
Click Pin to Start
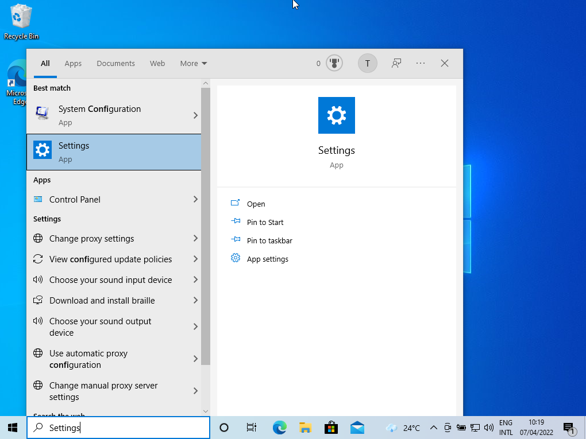tap(265, 222)
